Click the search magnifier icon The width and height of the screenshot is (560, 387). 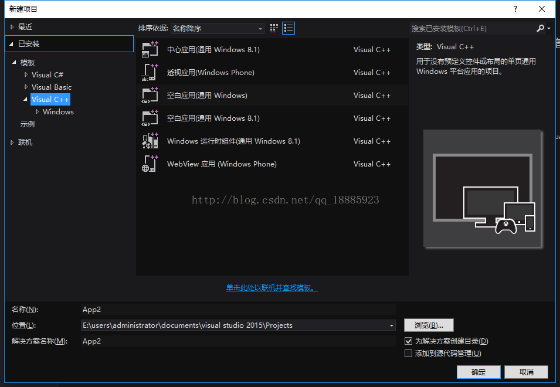point(540,28)
